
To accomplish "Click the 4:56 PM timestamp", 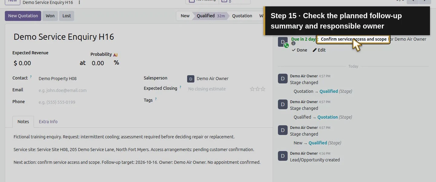I will coord(325,153).
